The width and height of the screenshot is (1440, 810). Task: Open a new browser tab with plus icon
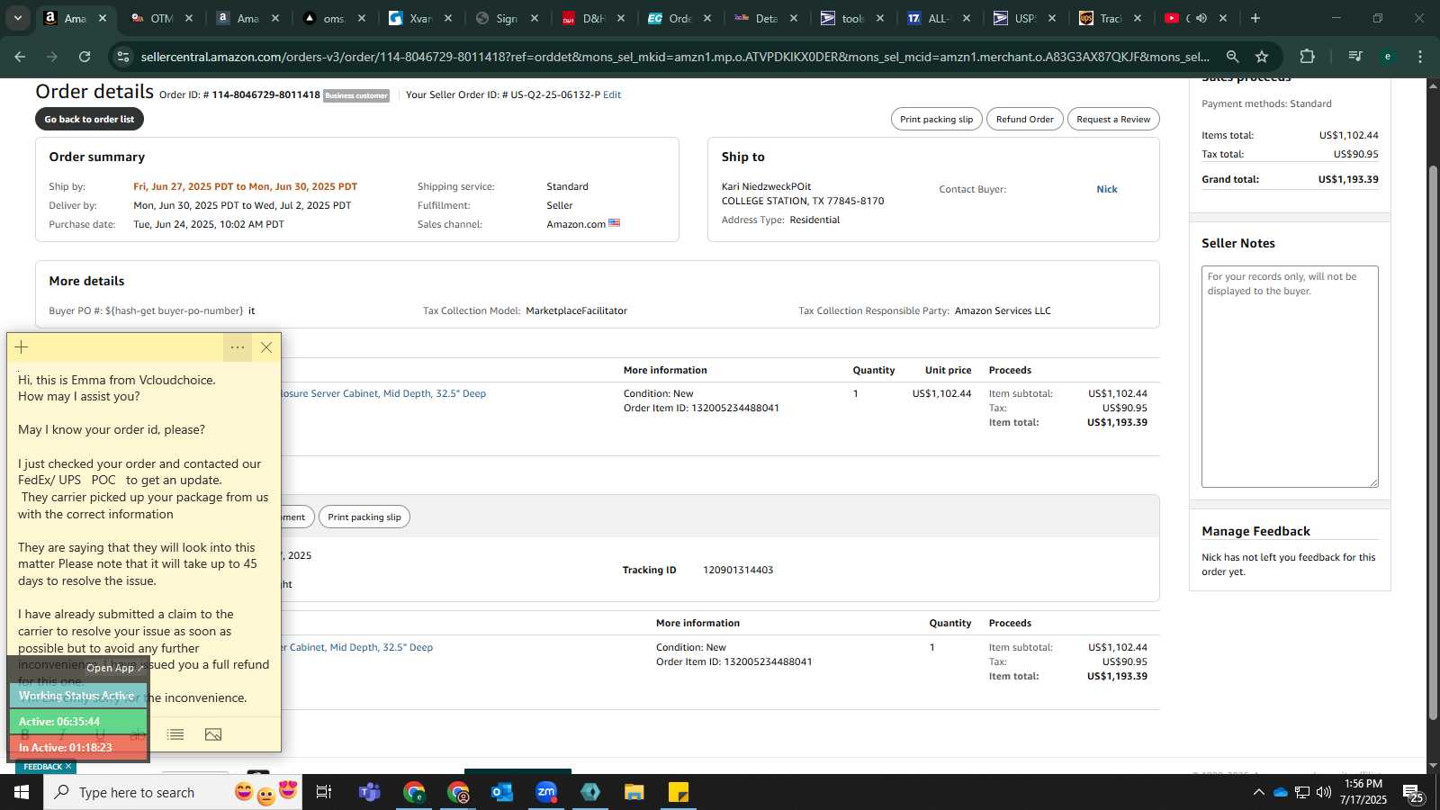click(1255, 18)
